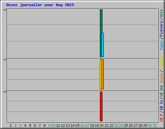This screenshot has width=165, height=129.
Task: Click day '5' on the x-axis
Action: click(x=30, y=125)
